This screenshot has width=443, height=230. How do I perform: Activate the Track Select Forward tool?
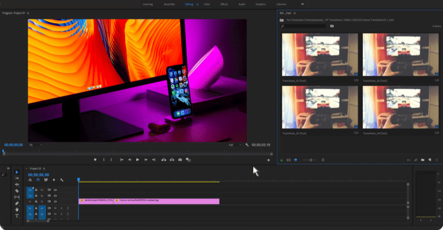click(x=17, y=178)
